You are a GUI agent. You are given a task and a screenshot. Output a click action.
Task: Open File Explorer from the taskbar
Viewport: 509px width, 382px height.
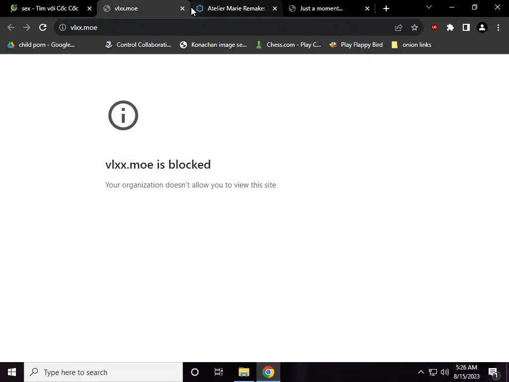coord(244,372)
